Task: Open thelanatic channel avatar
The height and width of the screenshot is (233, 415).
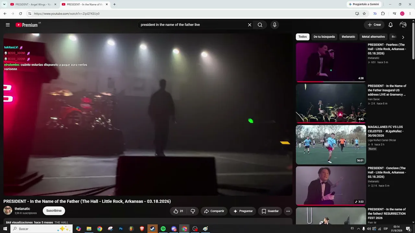Action: pos(8,211)
